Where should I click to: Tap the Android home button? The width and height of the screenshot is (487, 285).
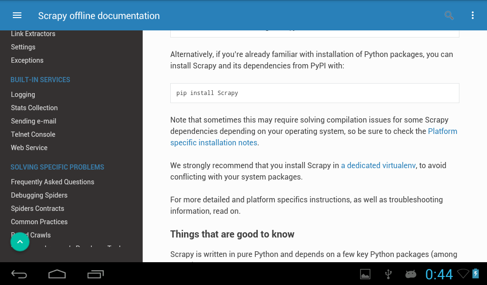[x=57, y=274]
